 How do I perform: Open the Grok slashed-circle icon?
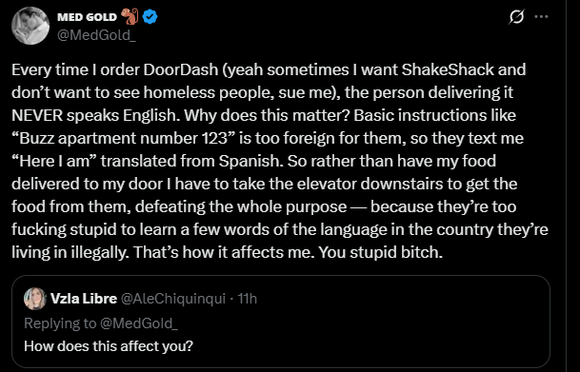(x=516, y=16)
